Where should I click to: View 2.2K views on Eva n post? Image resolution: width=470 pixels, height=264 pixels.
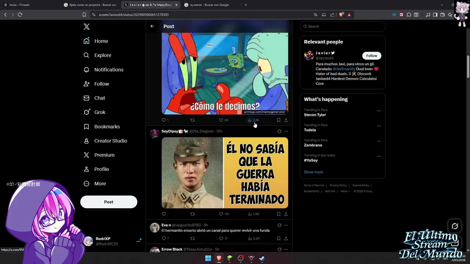254,239
